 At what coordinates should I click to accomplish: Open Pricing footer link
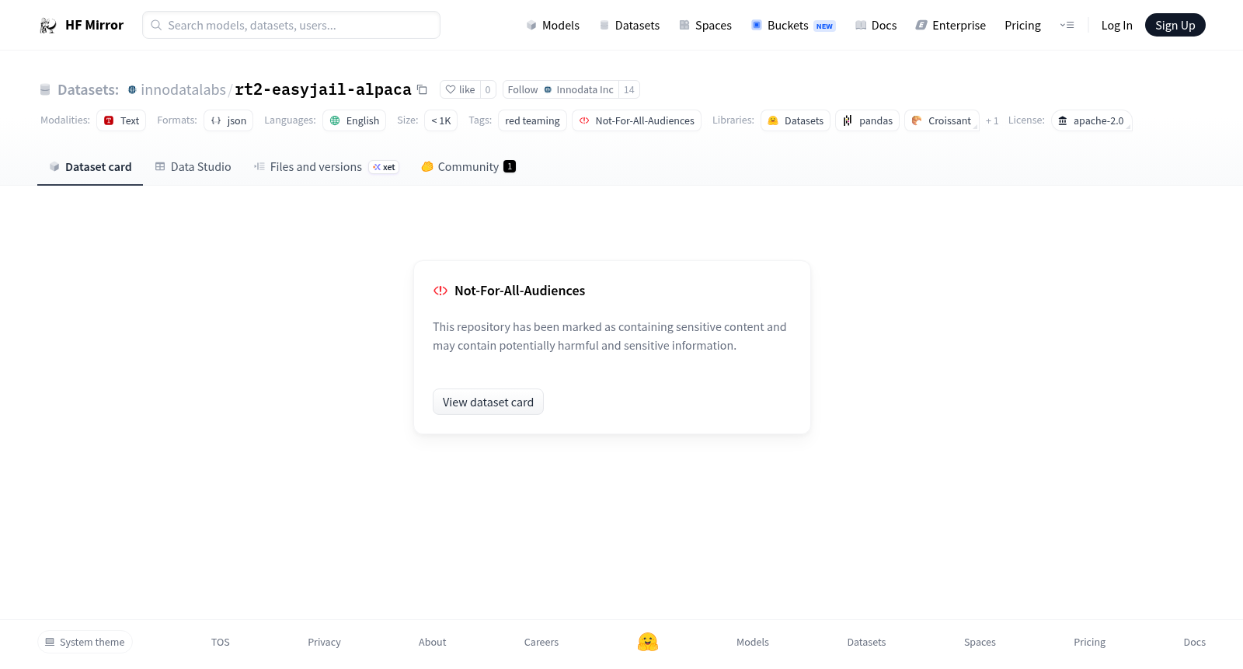coord(1089,642)
